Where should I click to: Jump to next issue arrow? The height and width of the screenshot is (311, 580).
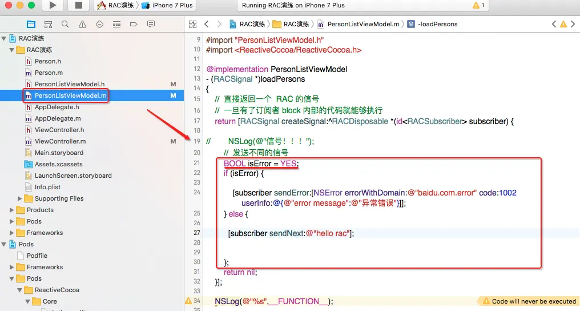573,25
